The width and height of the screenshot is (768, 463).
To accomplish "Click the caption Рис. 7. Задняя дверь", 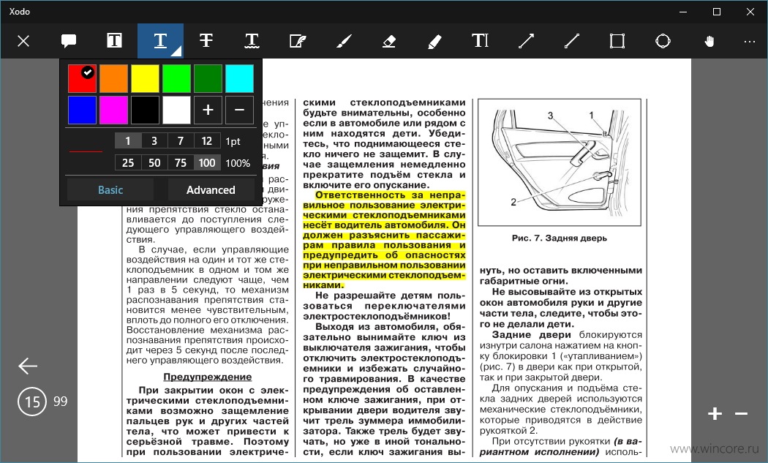I will coord(560,238).
